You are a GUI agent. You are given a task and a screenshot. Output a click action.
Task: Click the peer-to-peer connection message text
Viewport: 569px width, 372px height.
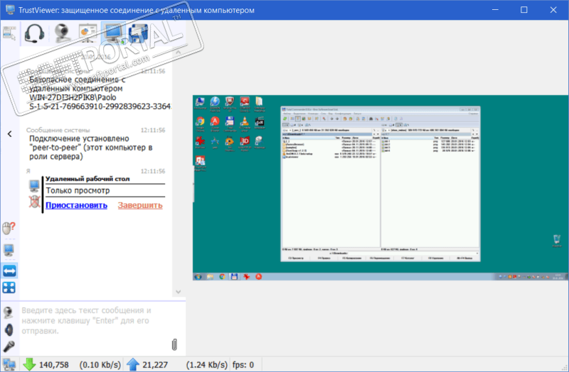point(91,148)
